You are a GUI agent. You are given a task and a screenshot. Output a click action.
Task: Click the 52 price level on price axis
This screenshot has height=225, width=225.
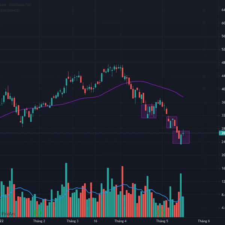coord(223,49)
